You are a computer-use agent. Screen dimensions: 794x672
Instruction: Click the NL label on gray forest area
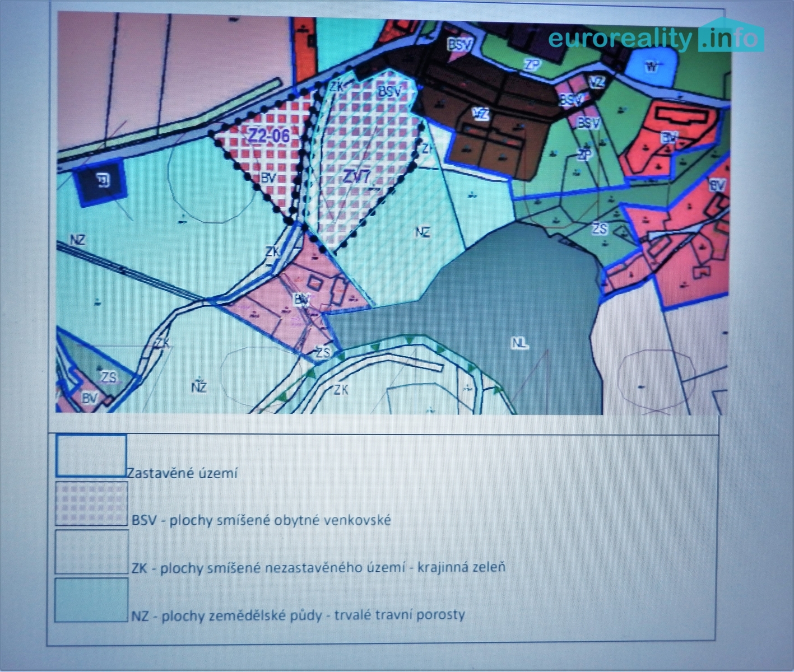(x=519, y=343)
